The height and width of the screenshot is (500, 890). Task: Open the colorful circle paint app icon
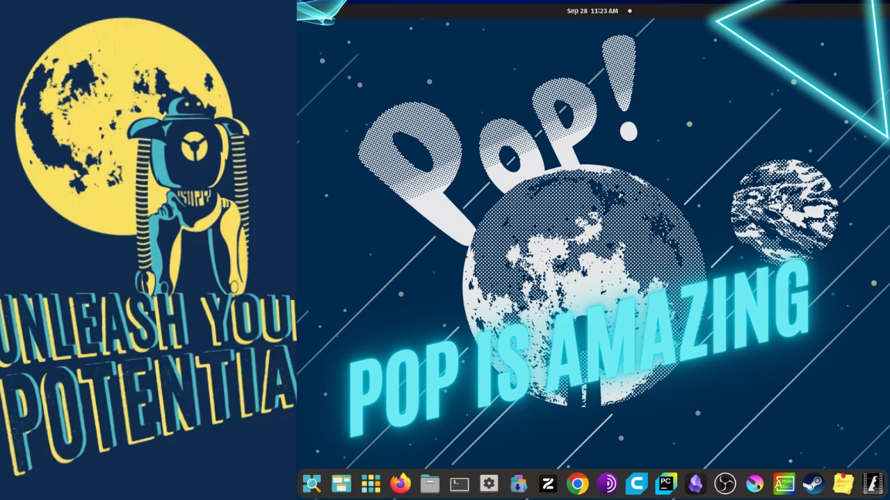point(754,484)
